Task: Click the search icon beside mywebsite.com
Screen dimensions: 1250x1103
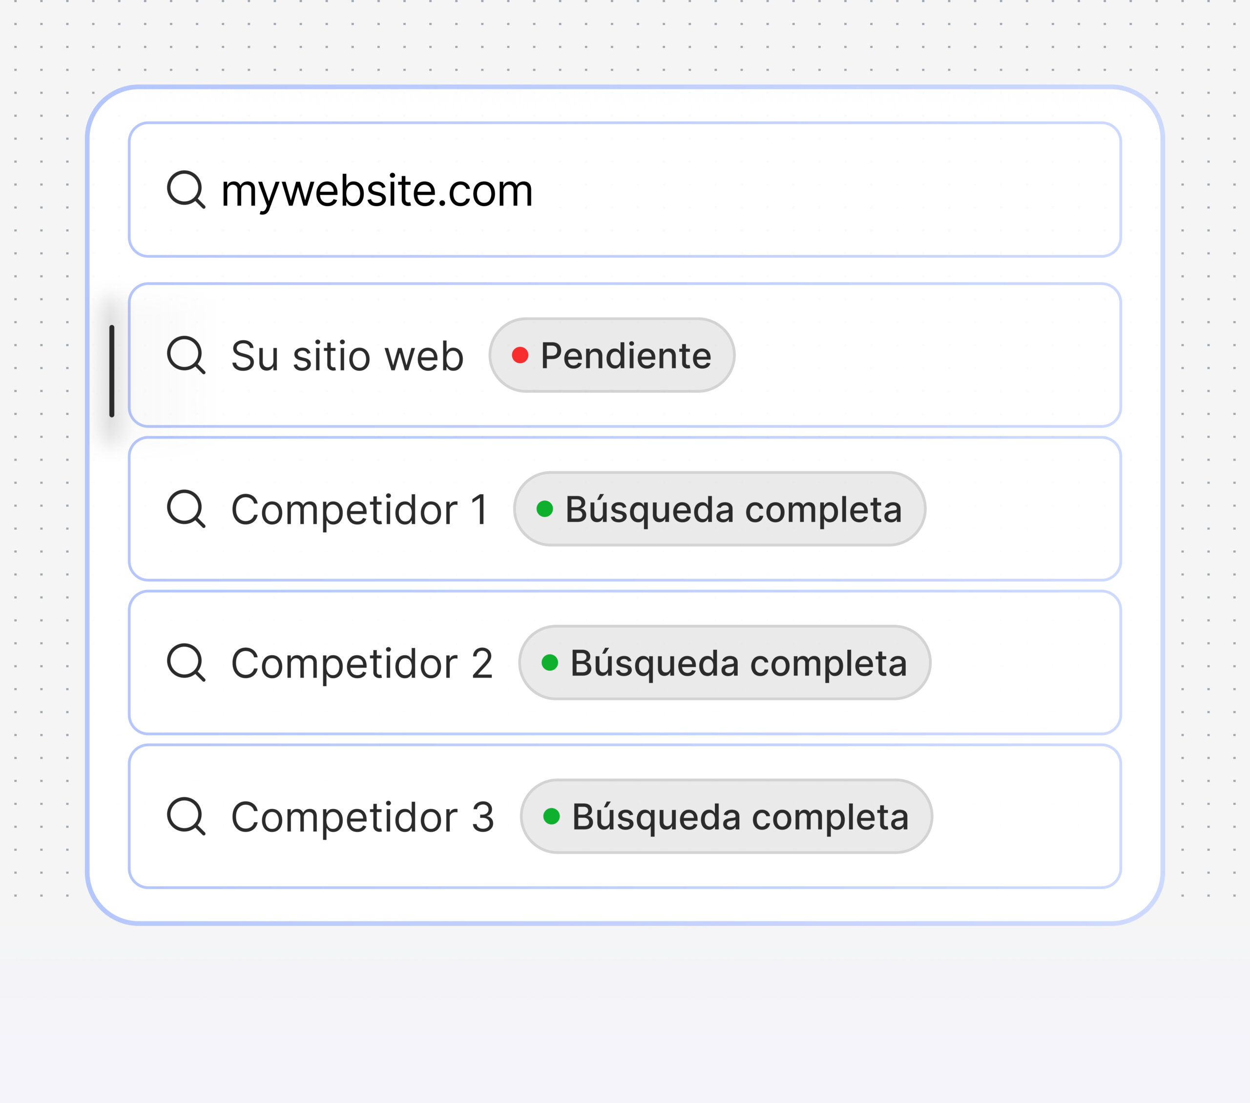Action: point(186,189)
